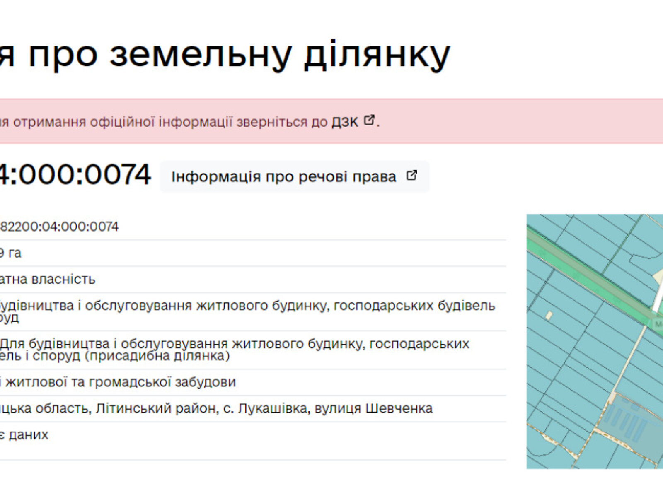Click the external-link icon on речові права button
Viewport: 663px width, 497px height.
(x=411, y=176)
